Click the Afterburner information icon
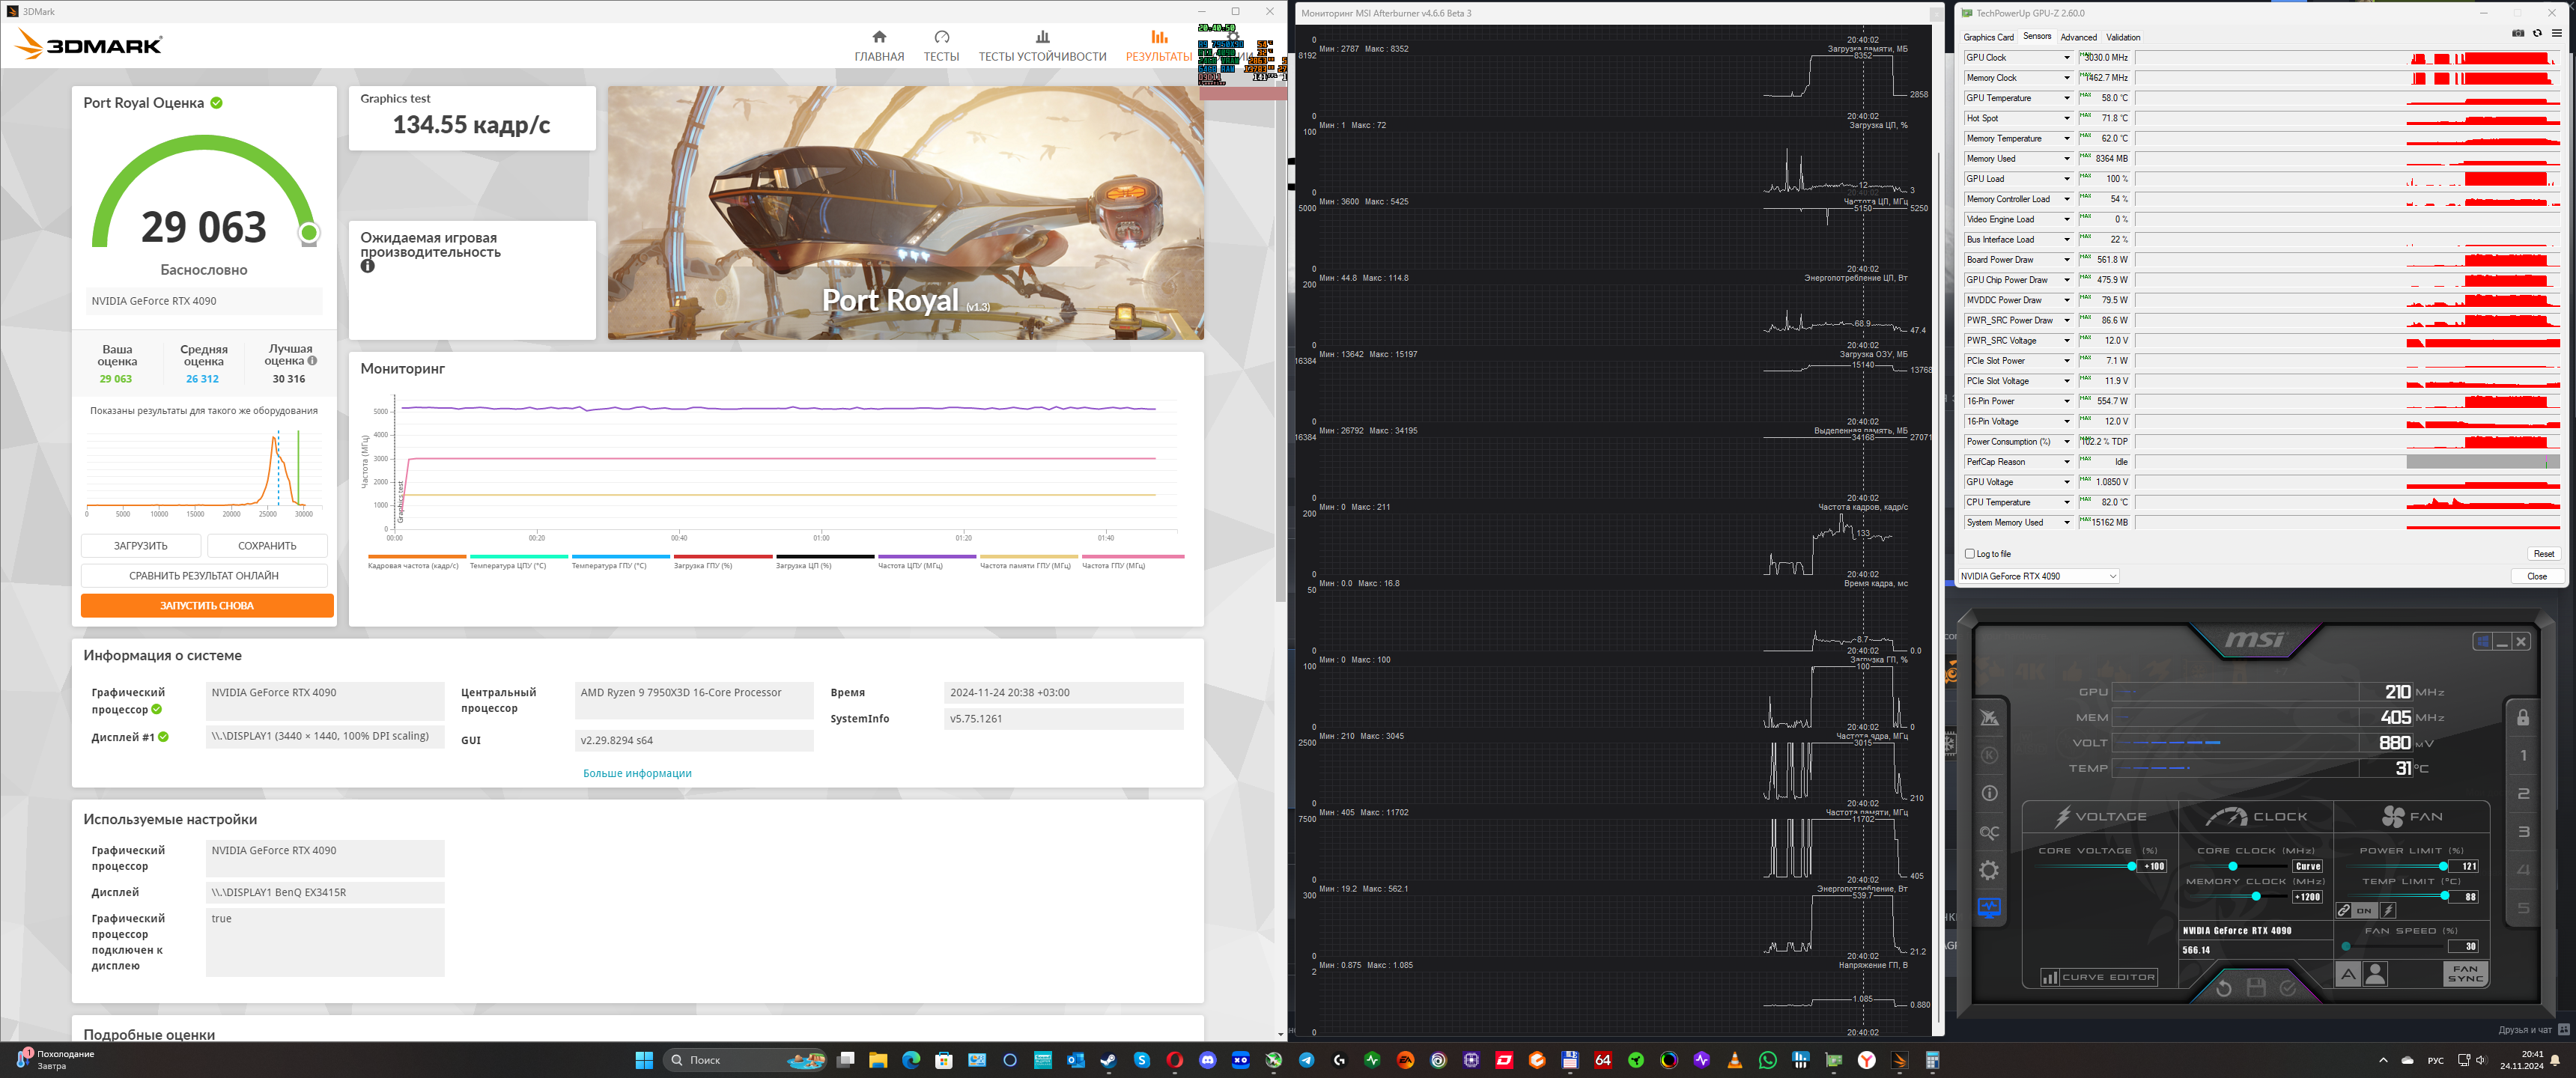Image resolution: width=2576 pixels, height=1078 pixels. coord(1989,793)
